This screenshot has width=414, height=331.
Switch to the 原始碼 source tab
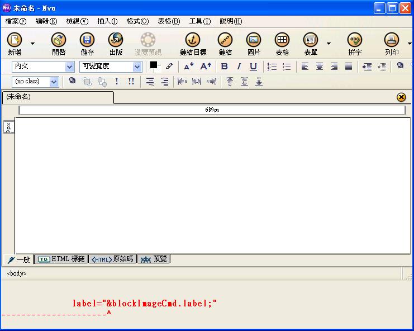tap(113, 259)
